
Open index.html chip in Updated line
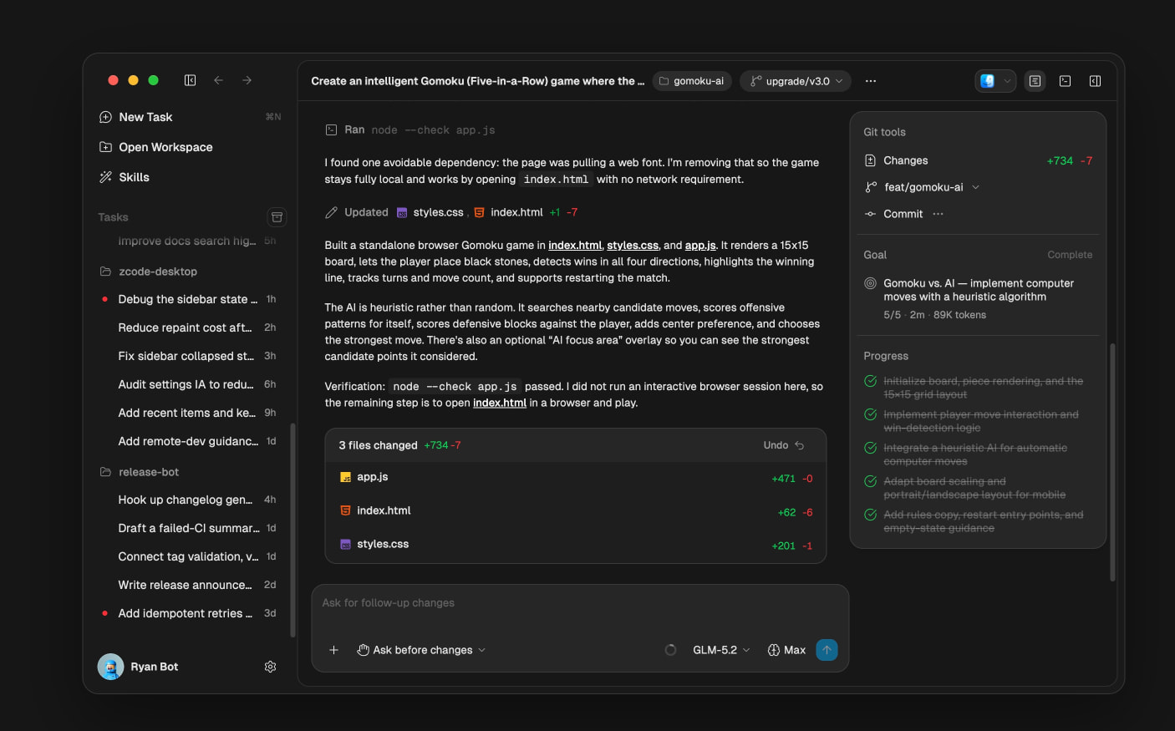(x=508, y=212)
